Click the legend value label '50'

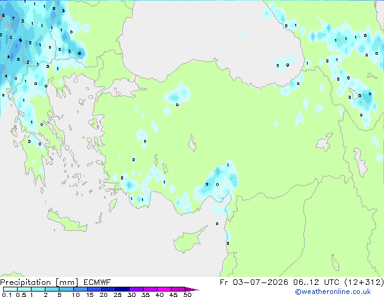pos(187,295)
